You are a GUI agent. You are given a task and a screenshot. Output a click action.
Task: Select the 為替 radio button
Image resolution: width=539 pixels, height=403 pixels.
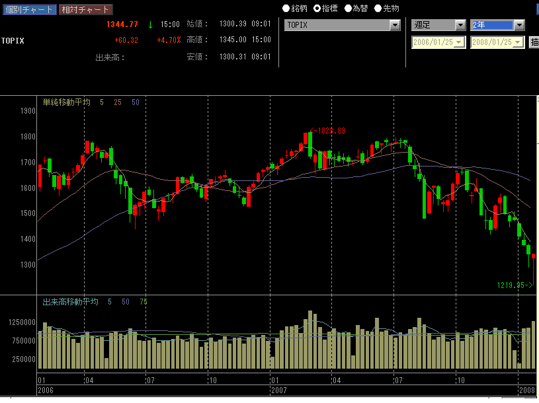[x=348, y=9]
